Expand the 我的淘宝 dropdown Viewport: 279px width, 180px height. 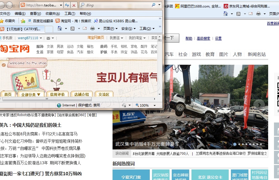coord(145,38)
